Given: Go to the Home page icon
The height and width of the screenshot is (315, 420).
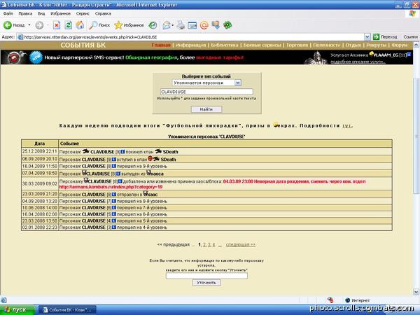Looking at the screenshot, I should 80,25.
